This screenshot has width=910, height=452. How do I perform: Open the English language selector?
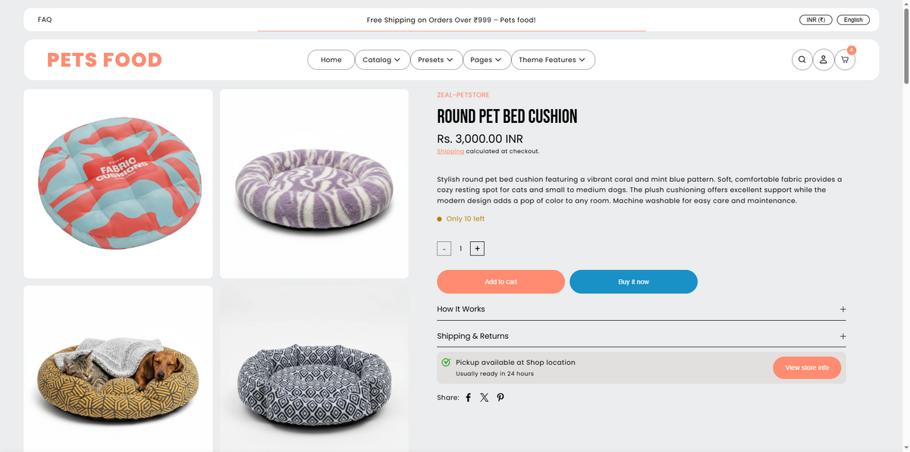point(853,20)
